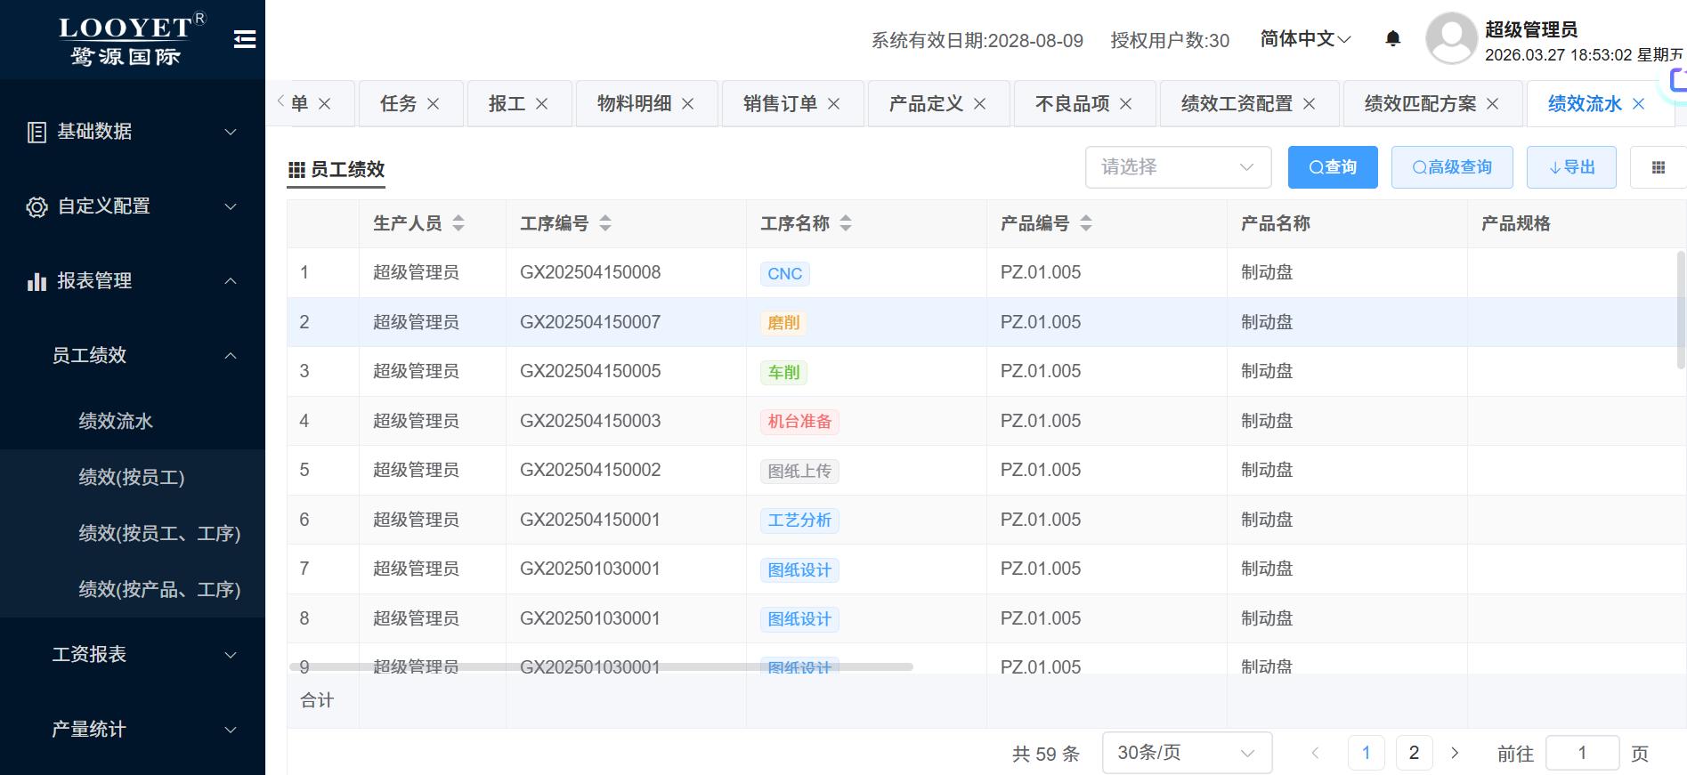
Task: Collapse the sidebar with the hamburger icon
Action: point(245,39)
